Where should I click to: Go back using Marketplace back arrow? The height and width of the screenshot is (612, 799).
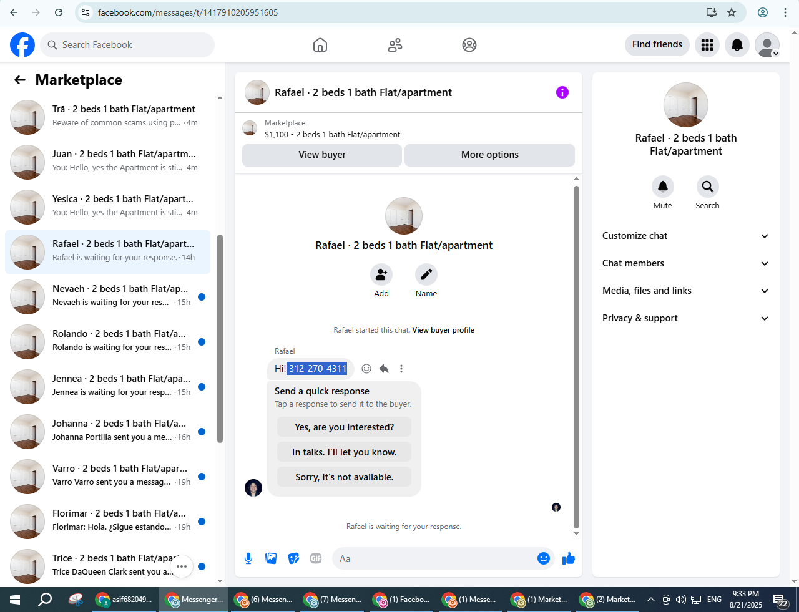[20, 80]
